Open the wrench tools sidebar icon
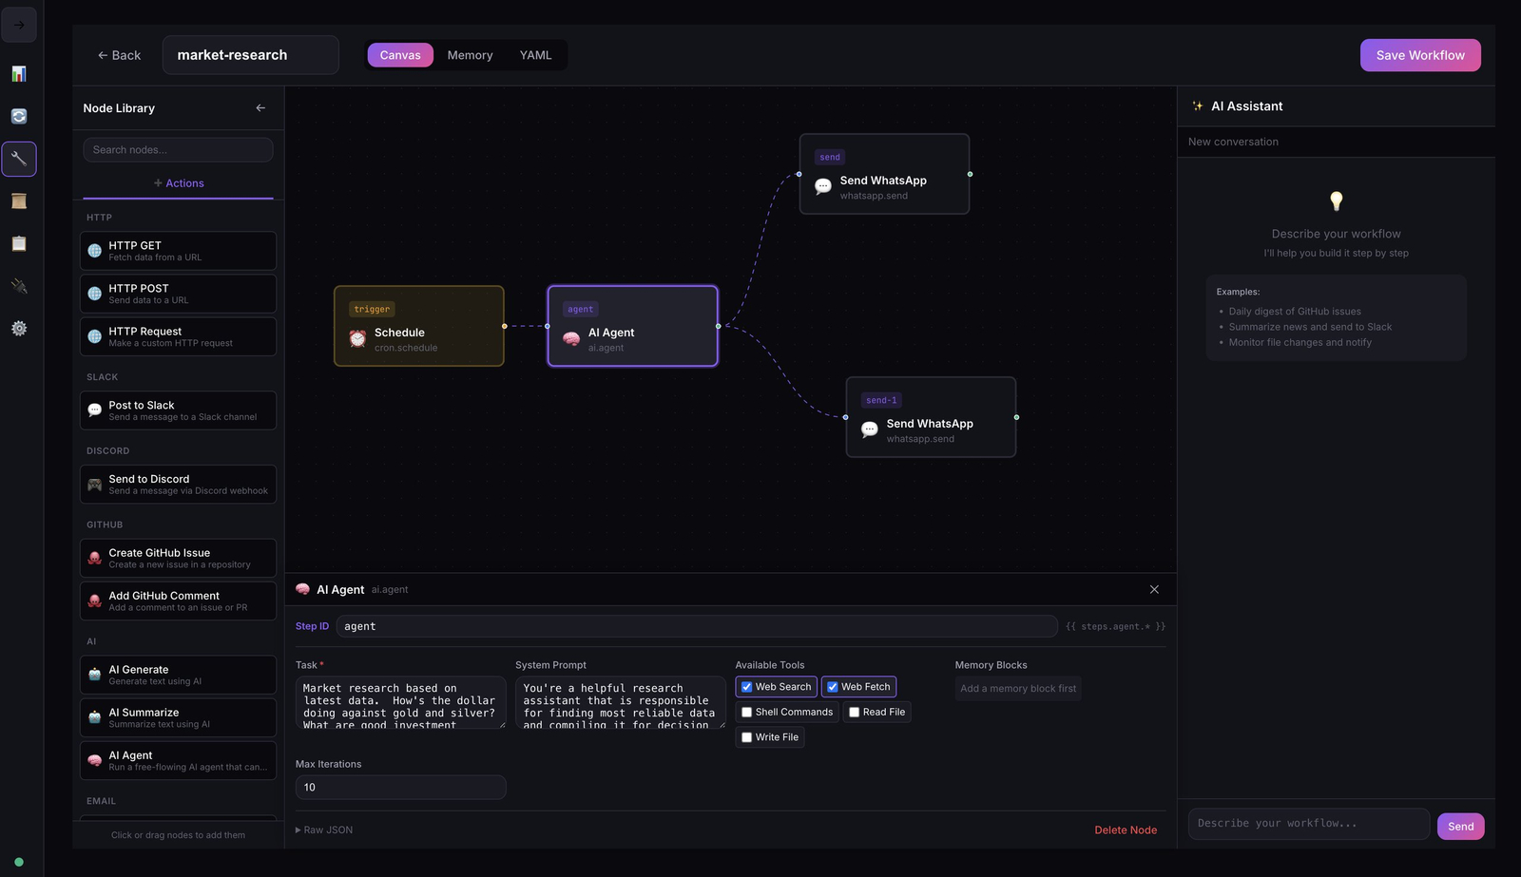 (19, 159)
